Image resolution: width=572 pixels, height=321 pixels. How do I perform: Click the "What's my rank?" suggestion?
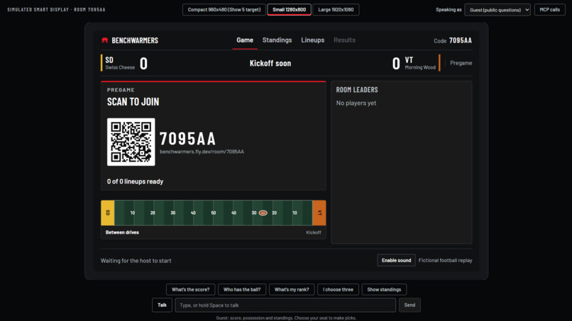pyautogui.click(x=292, y=290)
